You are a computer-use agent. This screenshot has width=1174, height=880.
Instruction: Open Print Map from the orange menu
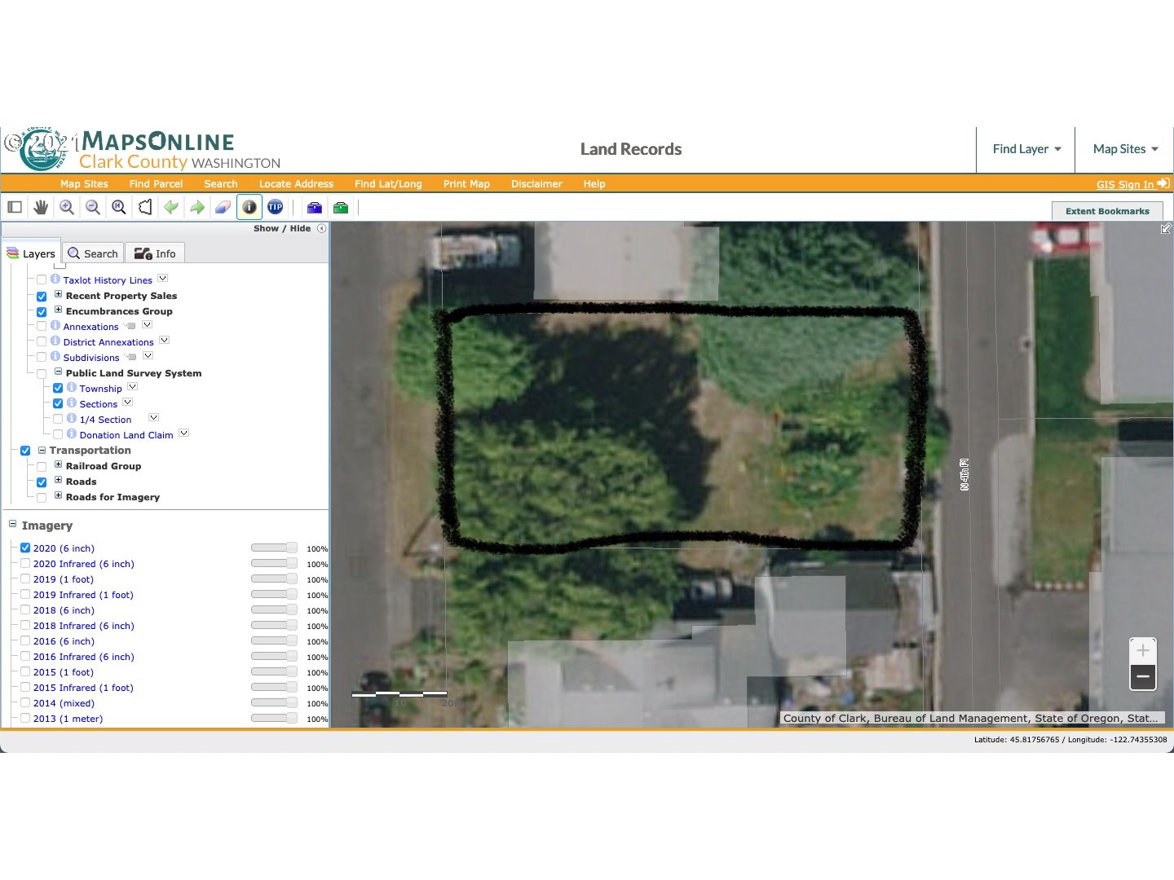tap(466, 184)
